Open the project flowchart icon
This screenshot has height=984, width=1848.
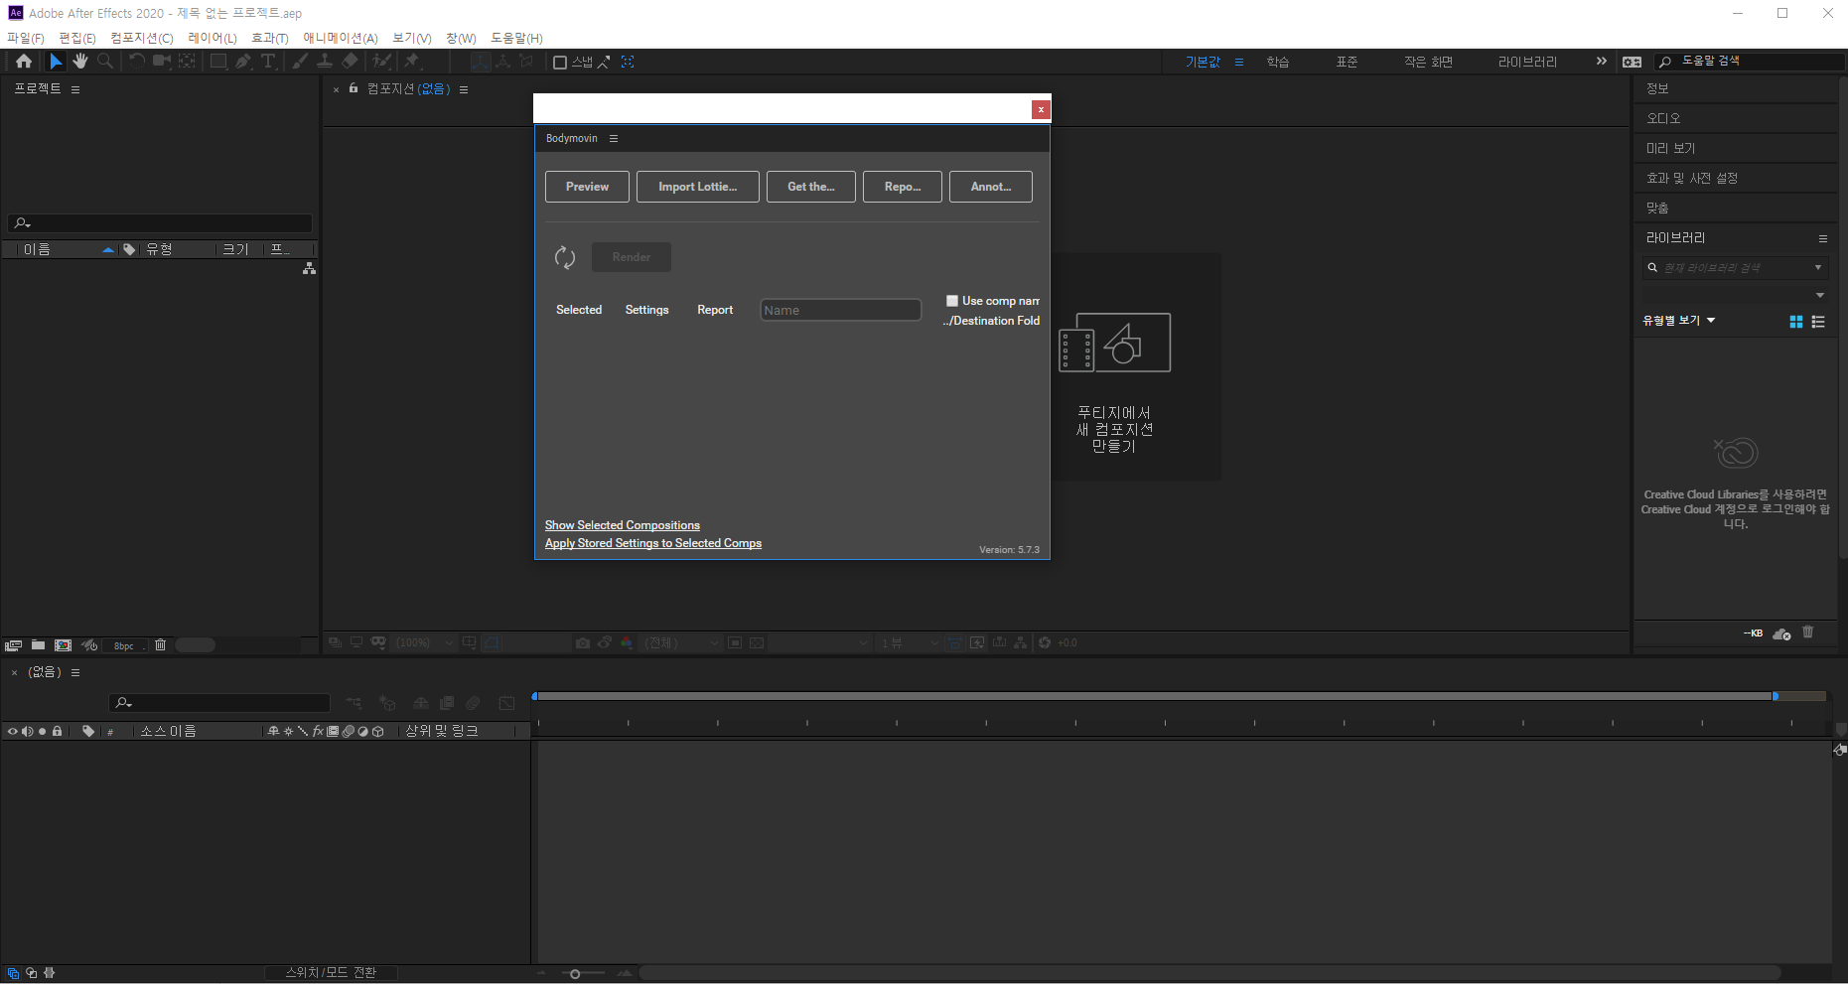click(310, 269)
